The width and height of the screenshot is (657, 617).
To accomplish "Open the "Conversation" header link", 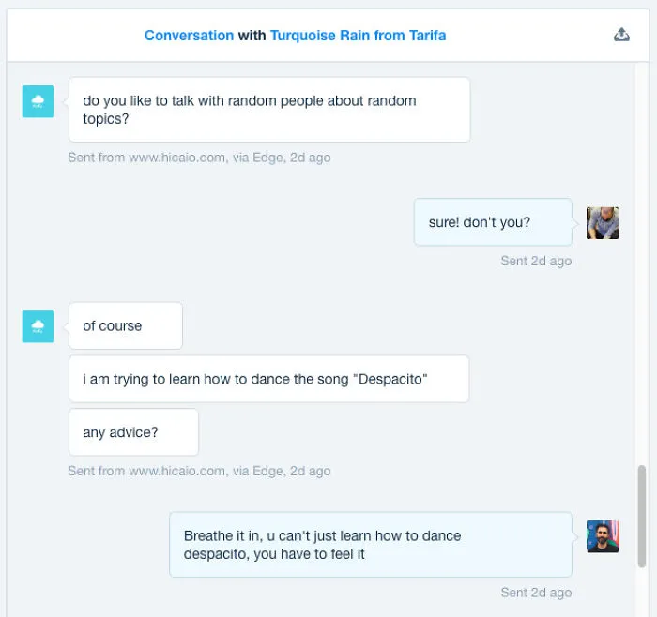I will tap(189, 36).
